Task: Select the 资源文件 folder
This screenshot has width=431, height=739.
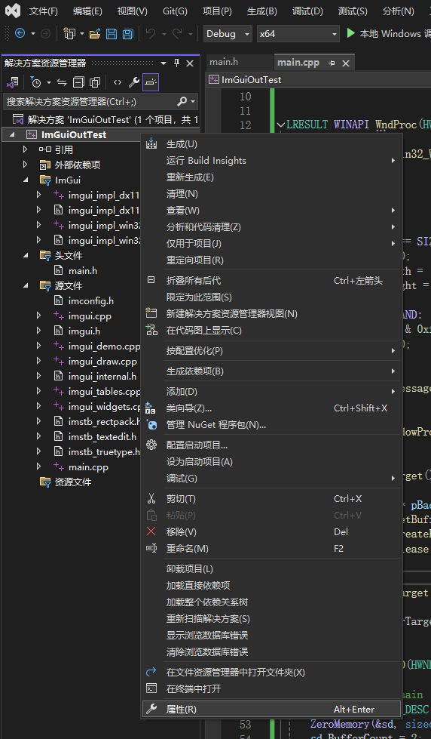Action: click(x=73, y=482)
